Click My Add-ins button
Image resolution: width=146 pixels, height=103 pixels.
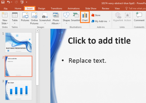pos(99,21)
